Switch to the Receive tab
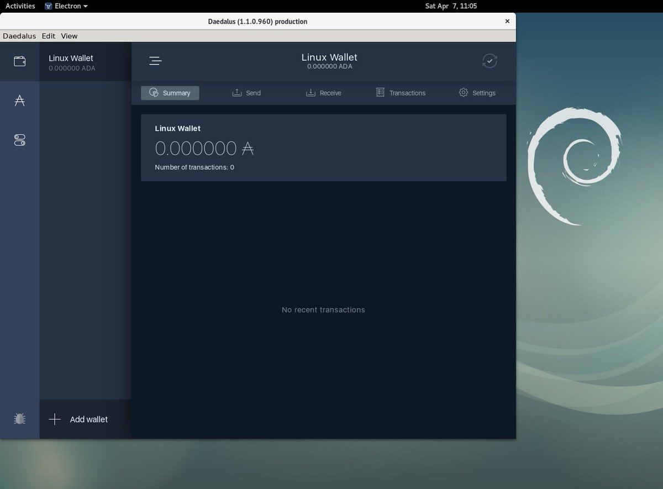Screen dimensions: 663x489 tap(324, 93)
